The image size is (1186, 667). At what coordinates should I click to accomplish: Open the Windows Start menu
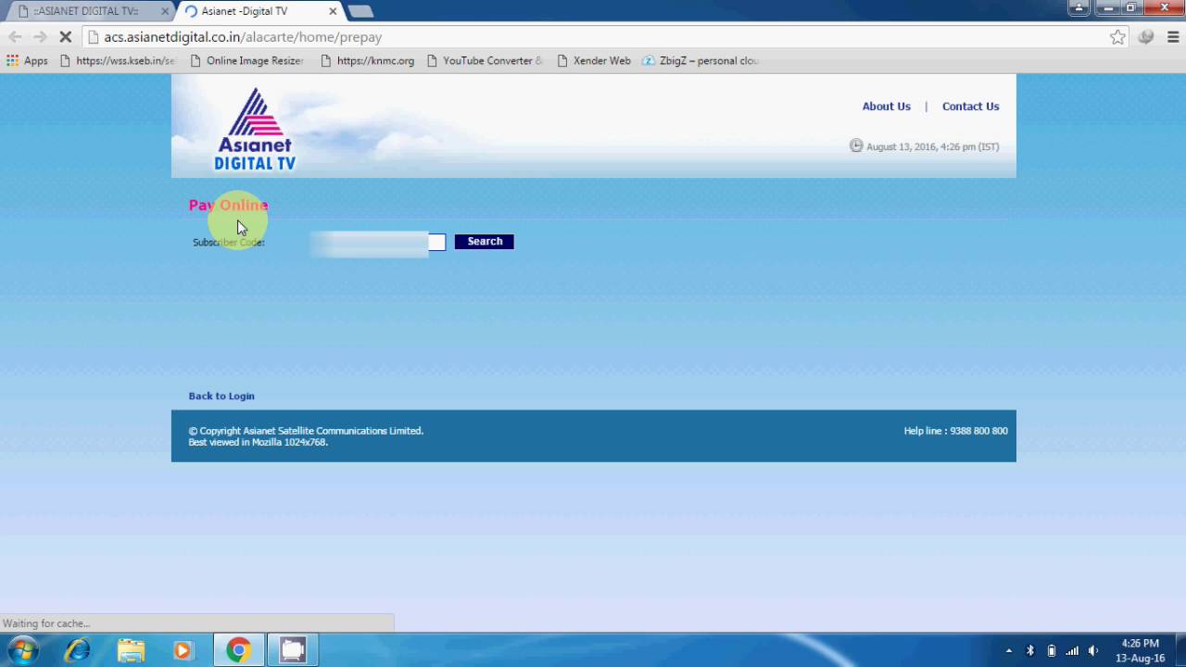pos(22,650)
